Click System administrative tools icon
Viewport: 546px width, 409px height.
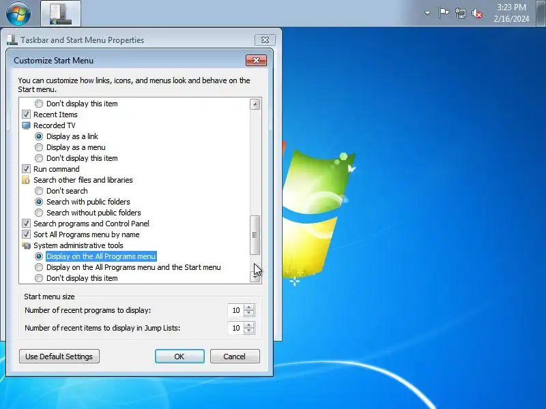point(26,245)
